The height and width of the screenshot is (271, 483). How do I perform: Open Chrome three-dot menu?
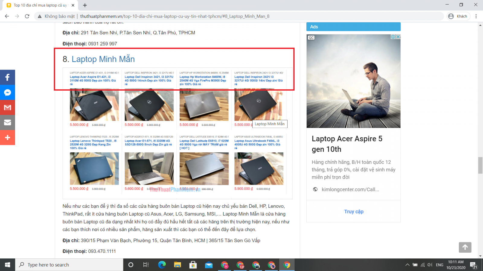[476, 16]
